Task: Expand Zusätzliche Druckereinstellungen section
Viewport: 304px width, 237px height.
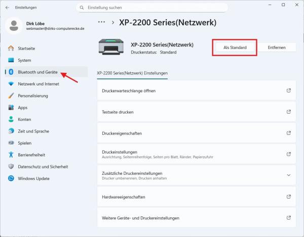Action: 288,175
